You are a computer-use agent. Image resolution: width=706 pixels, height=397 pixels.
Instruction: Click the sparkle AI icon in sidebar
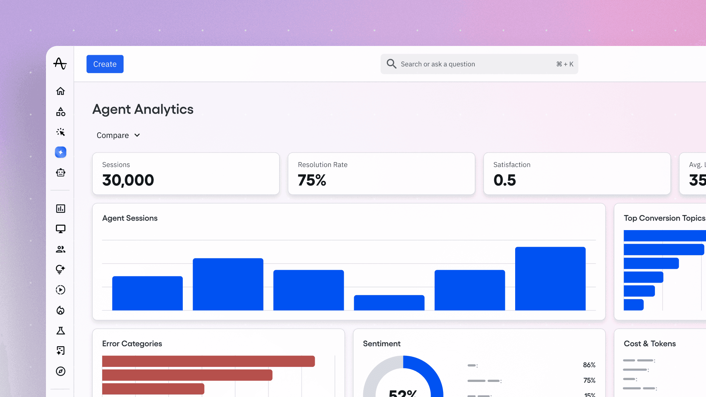(60, 152)
